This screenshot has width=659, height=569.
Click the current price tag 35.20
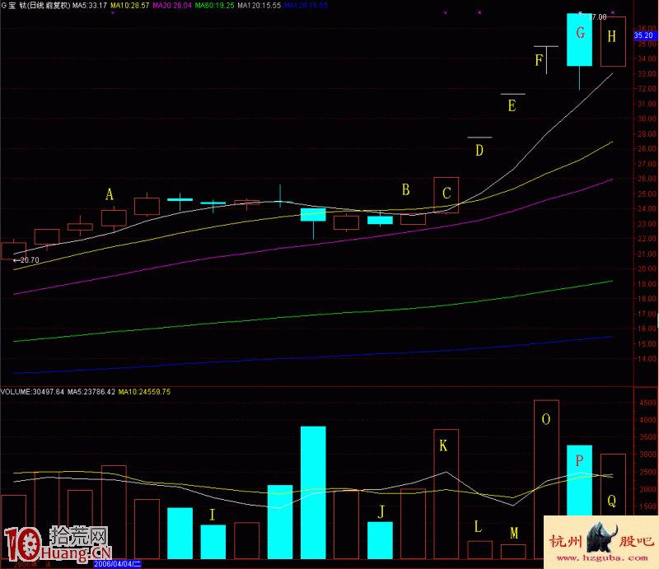tap(643, 36)
